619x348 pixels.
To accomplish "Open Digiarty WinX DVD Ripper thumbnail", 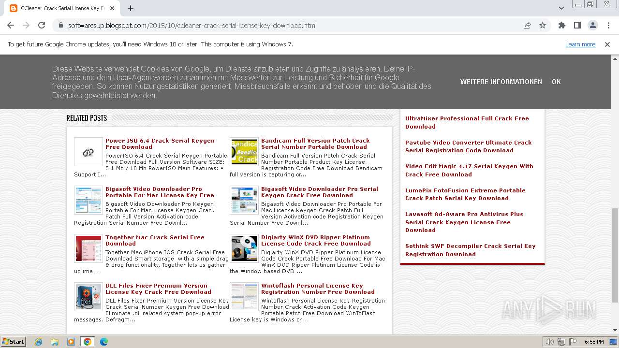I will (x=244, y=248).
